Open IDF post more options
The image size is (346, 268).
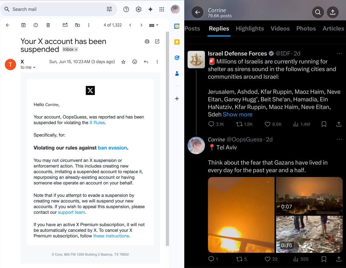click(339, 54)
